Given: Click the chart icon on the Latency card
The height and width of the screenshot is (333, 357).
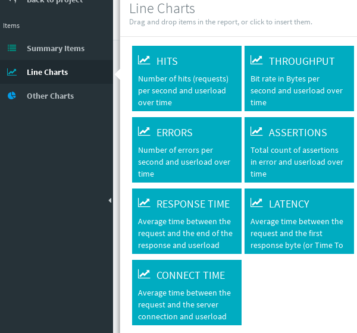Looking at the screenshot, I should point(256,203).
